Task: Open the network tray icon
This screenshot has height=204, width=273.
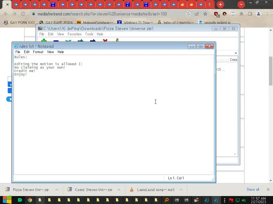Action: pyautogui.click(x=238, y=200)
